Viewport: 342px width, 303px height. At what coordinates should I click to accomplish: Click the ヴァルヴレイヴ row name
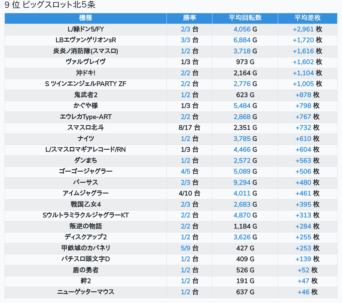tap(85, 62)
